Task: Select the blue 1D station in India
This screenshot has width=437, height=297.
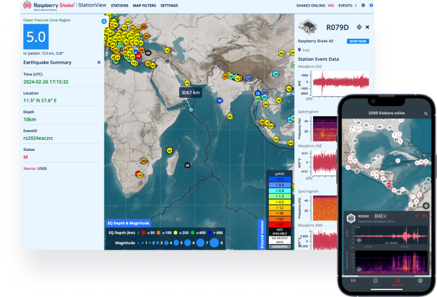Action: click(219, 100)
